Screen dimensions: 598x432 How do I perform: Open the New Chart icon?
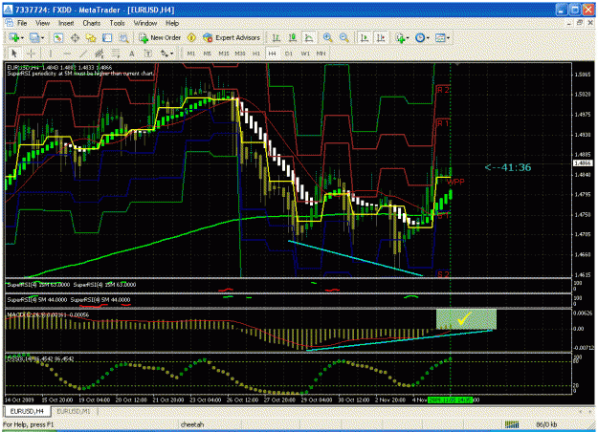tap(14, 37)
